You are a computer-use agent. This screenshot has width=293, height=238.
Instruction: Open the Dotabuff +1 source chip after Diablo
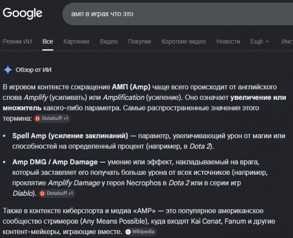tap(57, 193)
